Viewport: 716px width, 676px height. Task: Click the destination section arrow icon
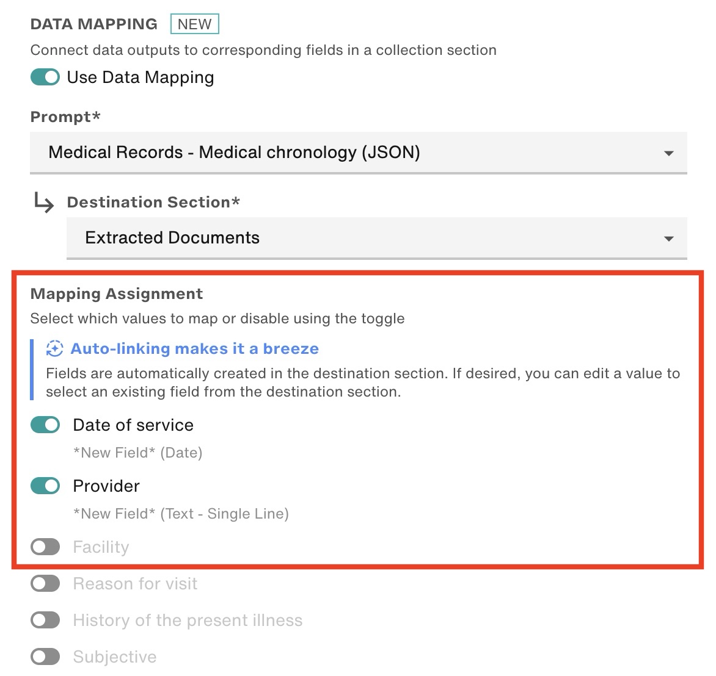pos(44,203)
